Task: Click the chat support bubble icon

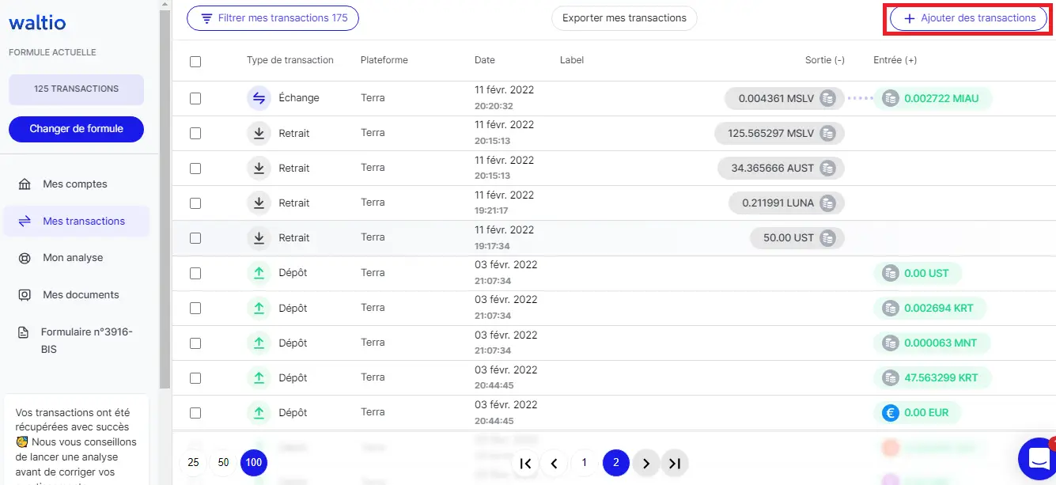Action: tap(1036, 457)
